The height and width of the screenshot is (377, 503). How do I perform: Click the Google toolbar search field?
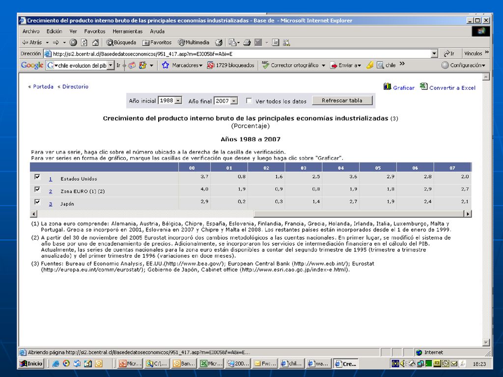click(x=80, y=65)
